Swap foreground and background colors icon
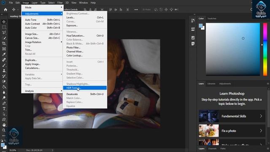Image resolution: width=270 pixels, height=152 pixels. (x=5, y=141)
